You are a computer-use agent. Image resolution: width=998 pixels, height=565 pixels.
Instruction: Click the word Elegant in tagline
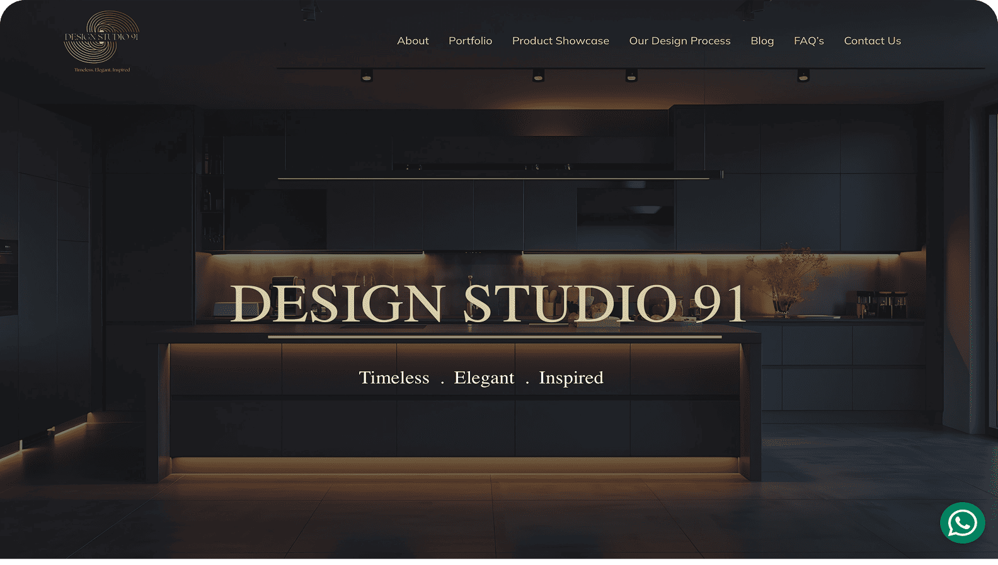click(484, 378)
